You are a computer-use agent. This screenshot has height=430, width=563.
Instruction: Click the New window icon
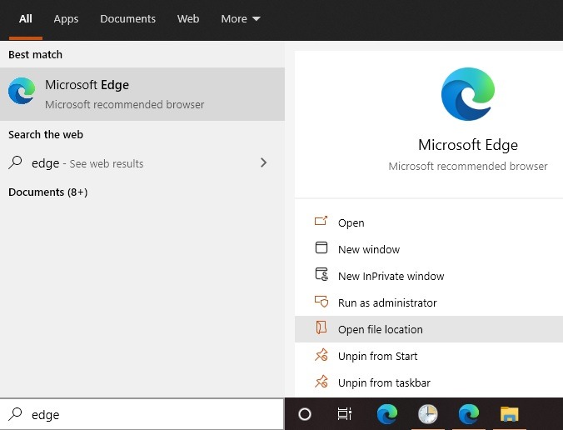(x=321, y=247)
